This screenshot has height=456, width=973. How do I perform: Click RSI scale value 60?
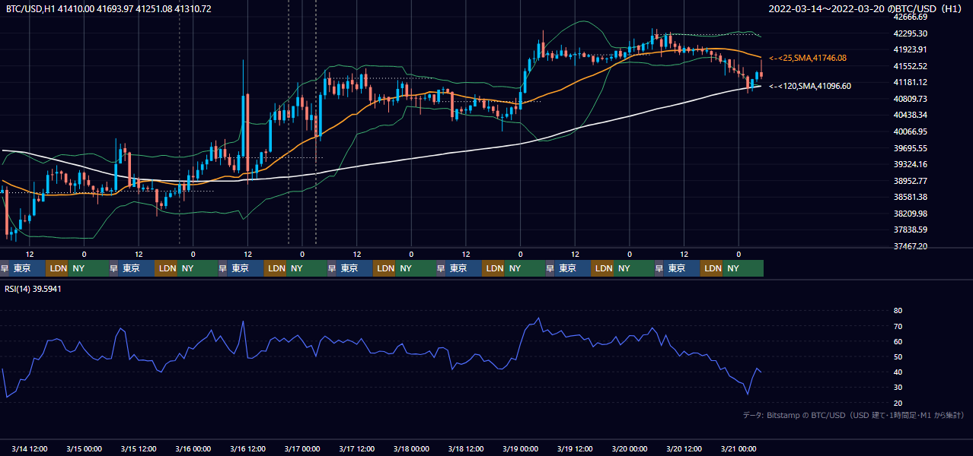click(898, 341)
